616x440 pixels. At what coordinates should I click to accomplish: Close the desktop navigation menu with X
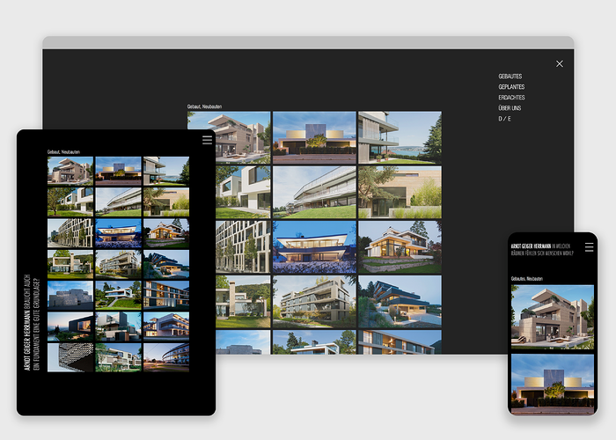[x=559, y=63]
